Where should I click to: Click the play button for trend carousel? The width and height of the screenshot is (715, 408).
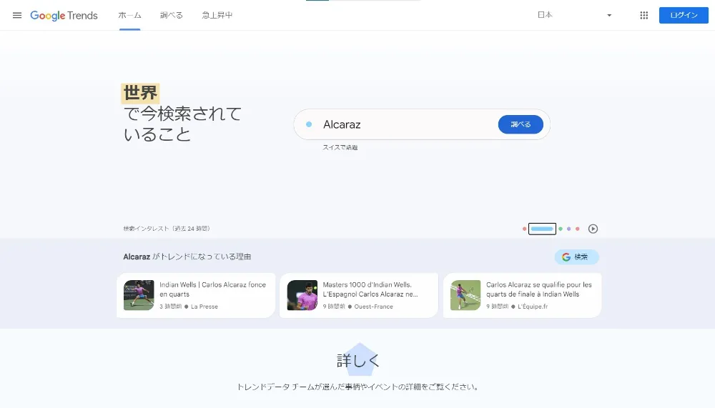[593, 229]
